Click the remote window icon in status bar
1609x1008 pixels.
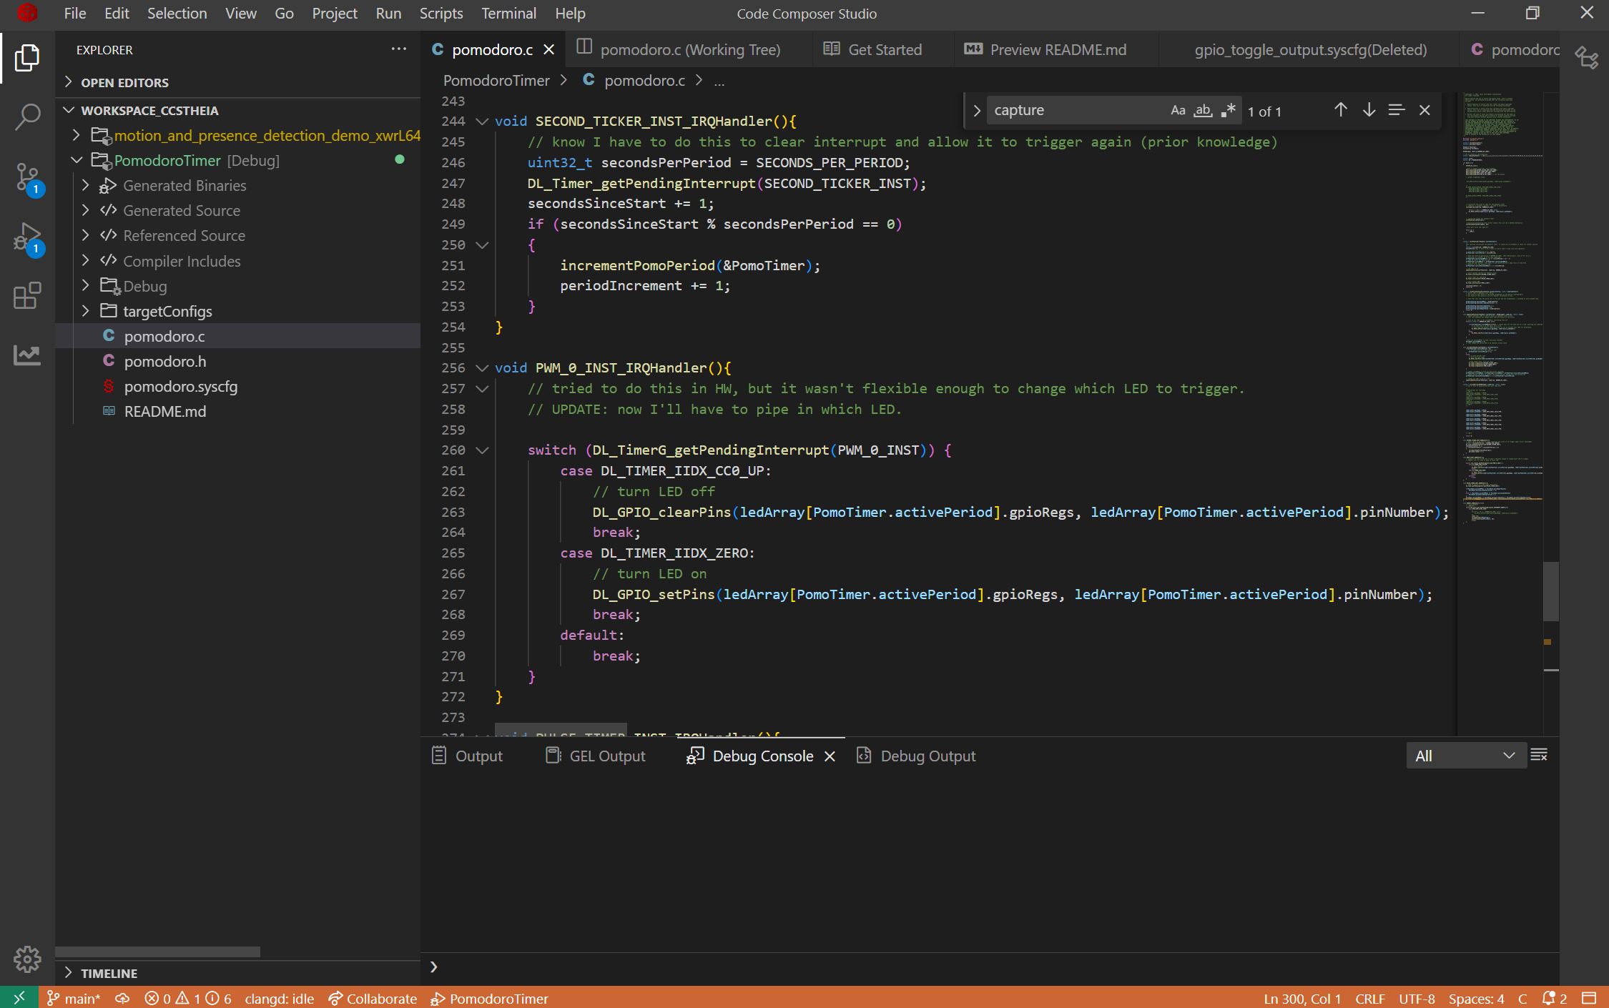point(19,997)
